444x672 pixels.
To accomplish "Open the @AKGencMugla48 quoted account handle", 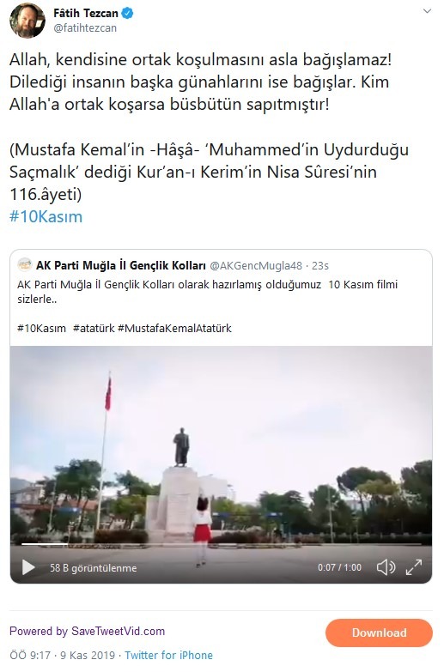I will pyautogui.click(x=256, y=266).
